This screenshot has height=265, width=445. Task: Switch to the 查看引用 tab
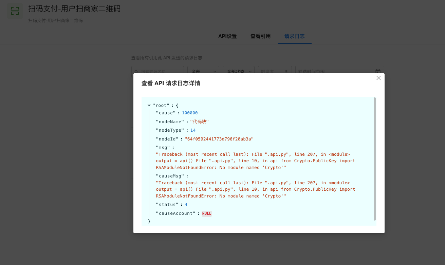point(261,36)
